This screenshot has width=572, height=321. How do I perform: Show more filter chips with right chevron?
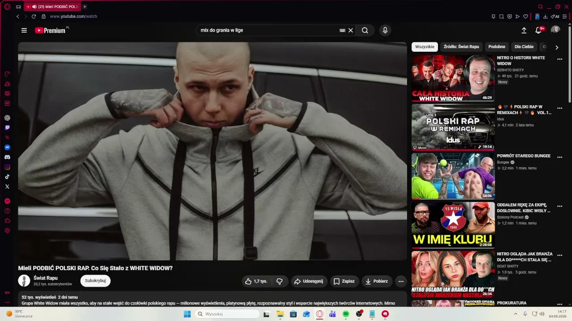coord(557,47)
